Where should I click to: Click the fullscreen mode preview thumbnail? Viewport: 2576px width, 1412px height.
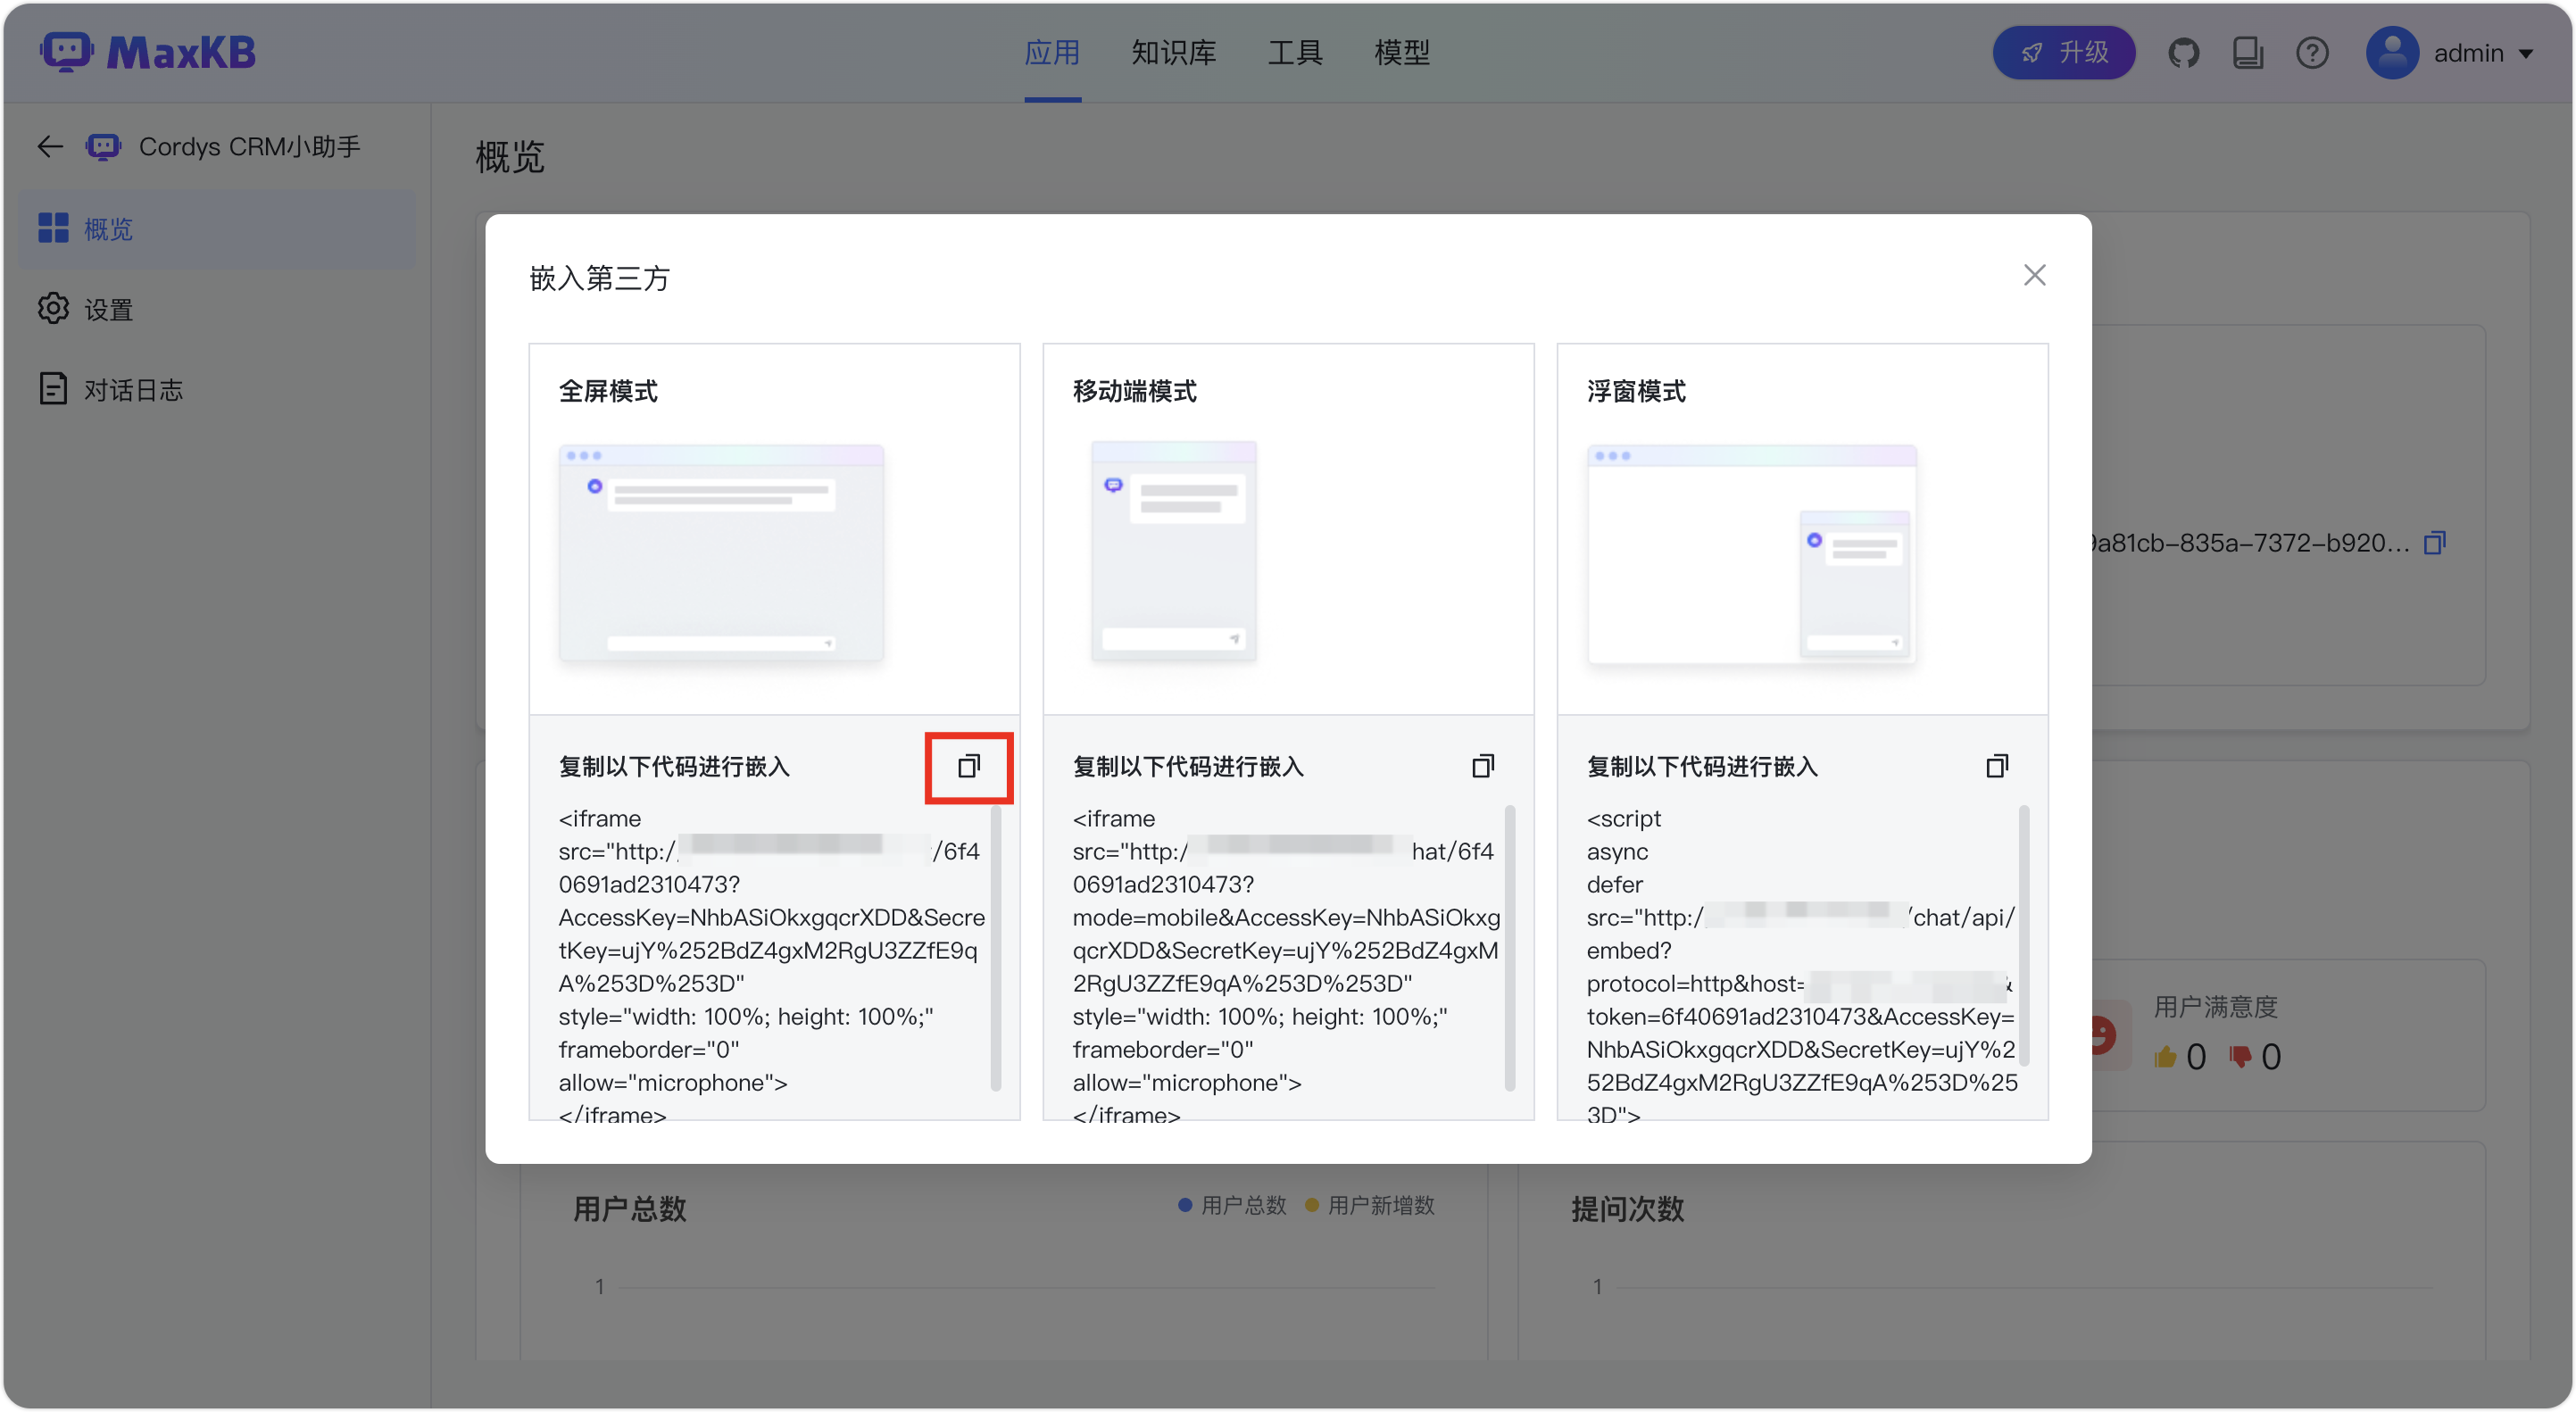(721, 553)
